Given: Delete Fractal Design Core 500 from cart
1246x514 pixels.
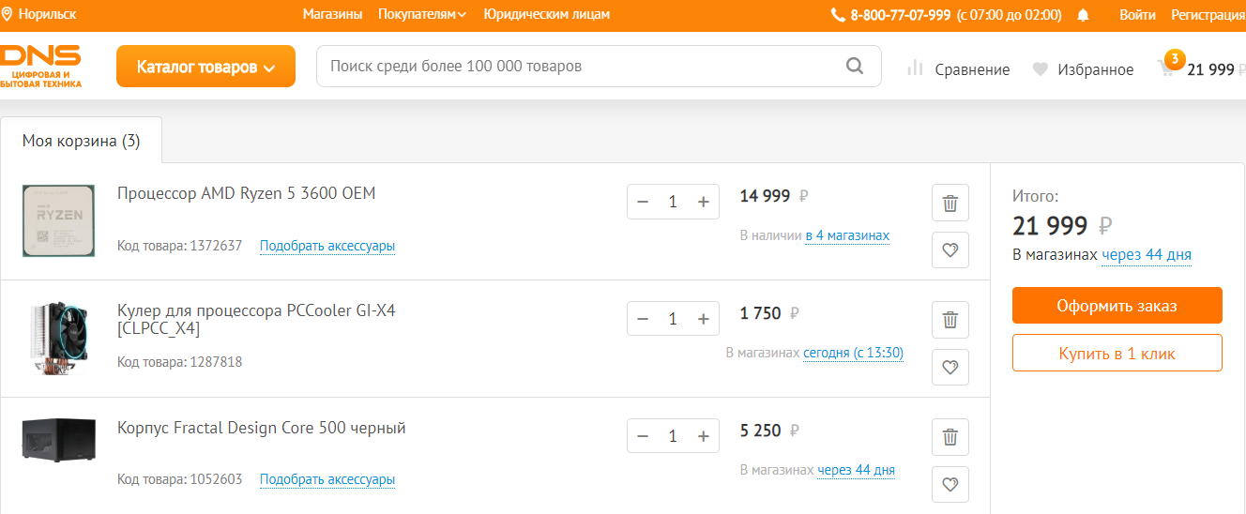Looking at the screenshot, I should coord(950,437).
